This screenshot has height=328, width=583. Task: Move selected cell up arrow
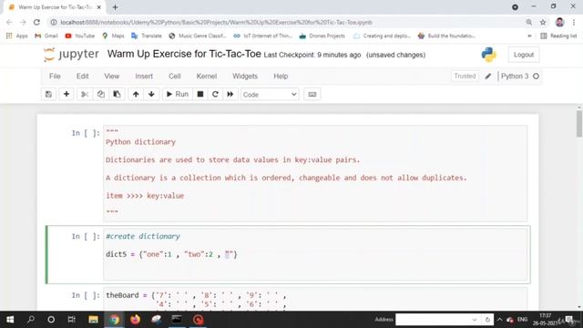pos(136,95)
